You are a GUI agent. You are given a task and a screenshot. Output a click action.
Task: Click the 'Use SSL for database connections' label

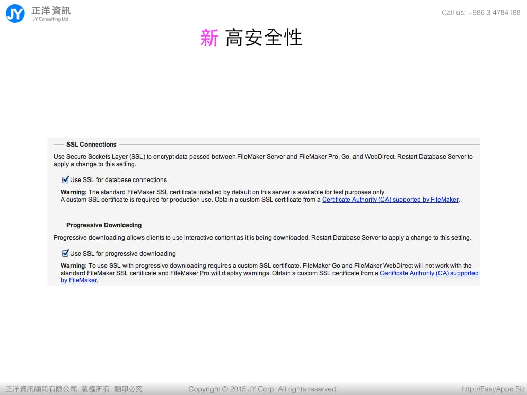(118, 180)
